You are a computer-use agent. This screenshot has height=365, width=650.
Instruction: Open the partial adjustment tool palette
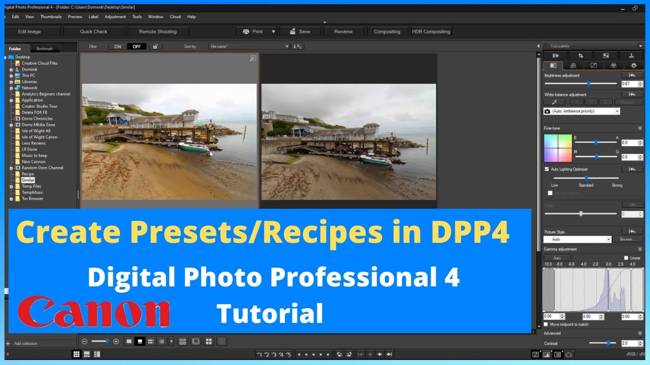tap(606, 56)
